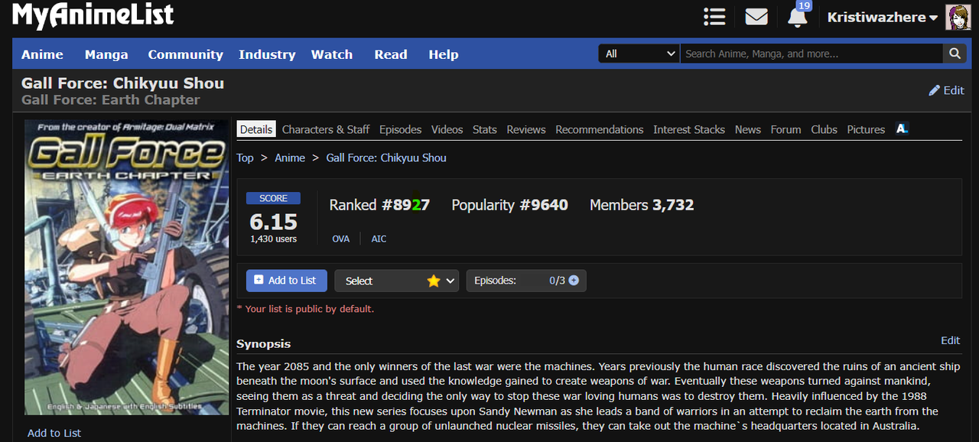979x442 pixels.
Task: Switch to the Recommendations tab
Action: point(600,129)
